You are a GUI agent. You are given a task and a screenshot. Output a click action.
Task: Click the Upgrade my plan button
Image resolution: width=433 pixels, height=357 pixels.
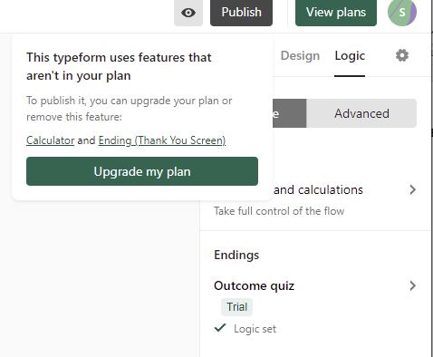[x=142, y=171]
